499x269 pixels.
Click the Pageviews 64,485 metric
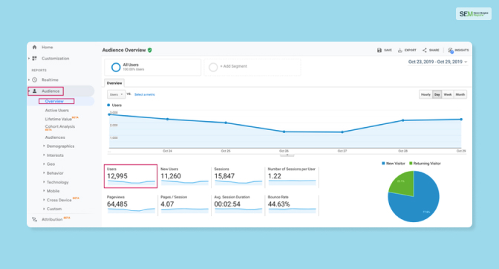coord(131,204)
